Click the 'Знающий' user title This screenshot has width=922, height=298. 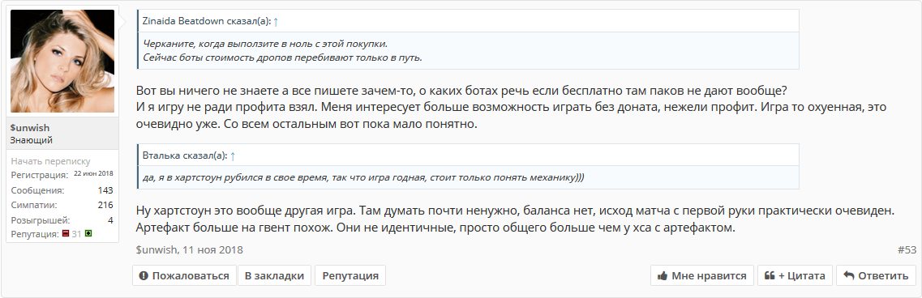[x=31, y=140]
